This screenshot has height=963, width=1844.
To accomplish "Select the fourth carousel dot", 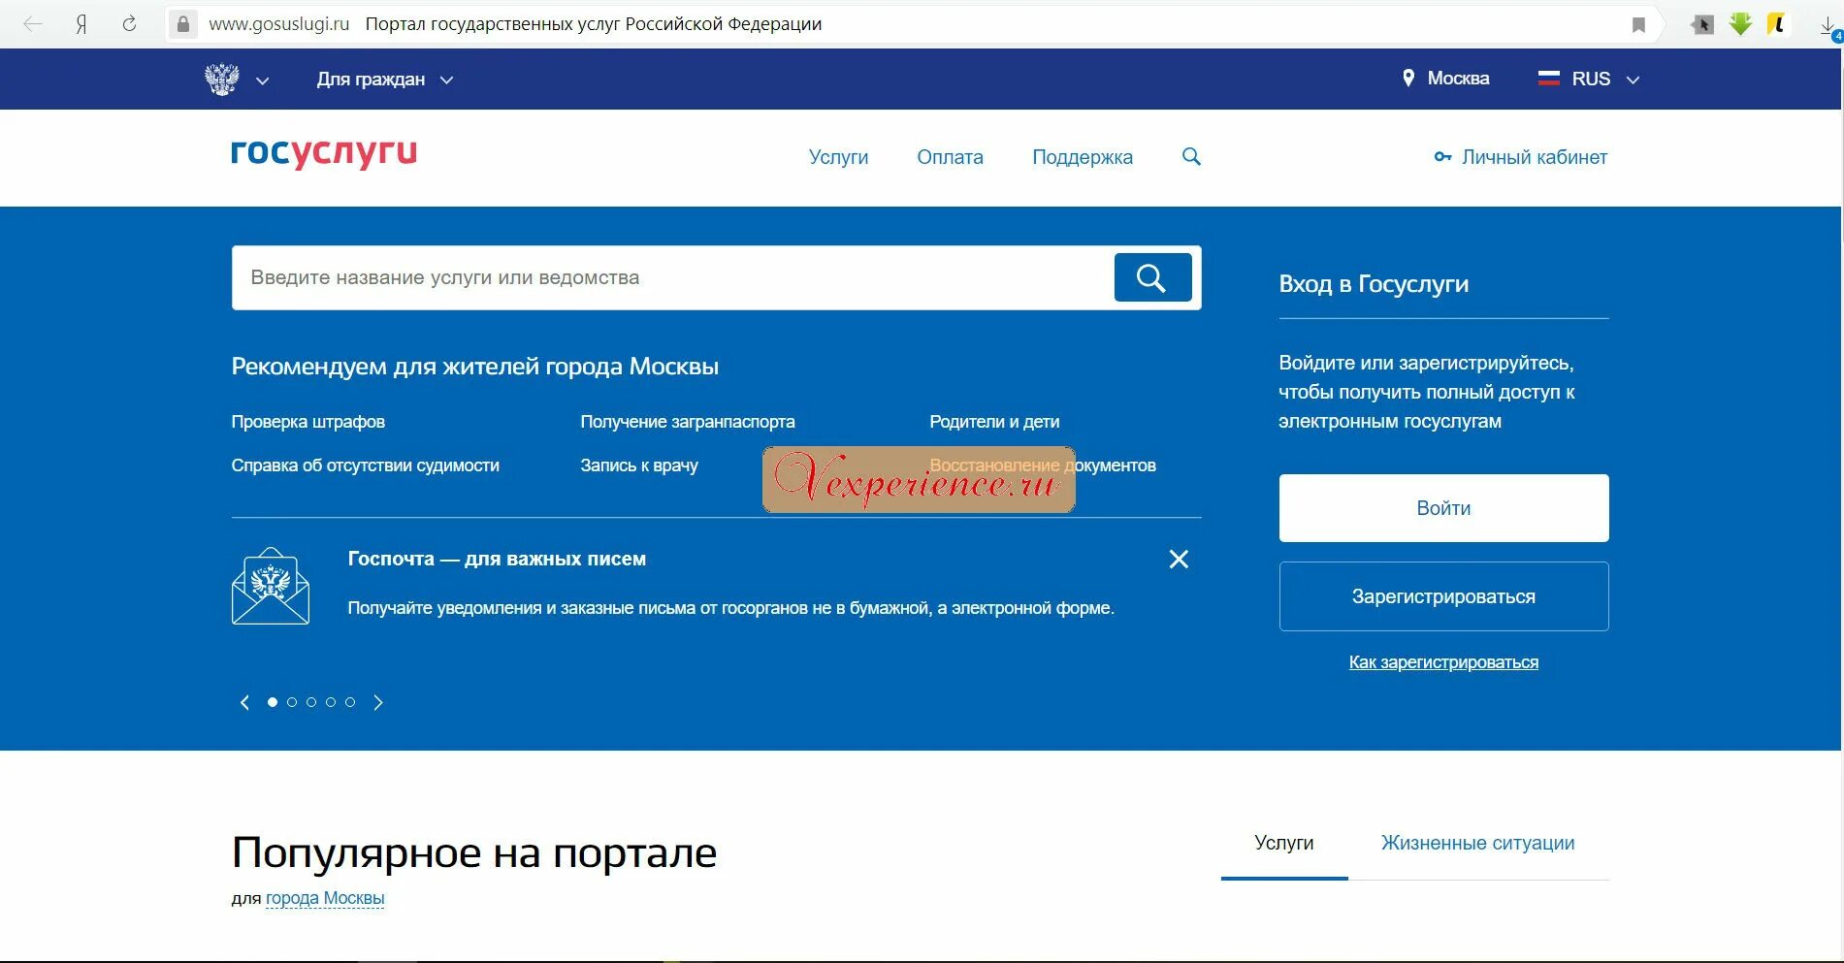I will tap(331, 702).
